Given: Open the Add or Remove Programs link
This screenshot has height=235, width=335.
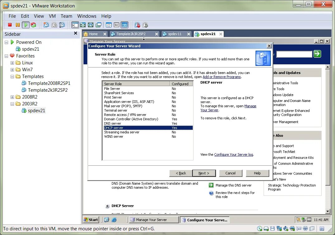Looking at the screenshot, I should pos(222,77).
